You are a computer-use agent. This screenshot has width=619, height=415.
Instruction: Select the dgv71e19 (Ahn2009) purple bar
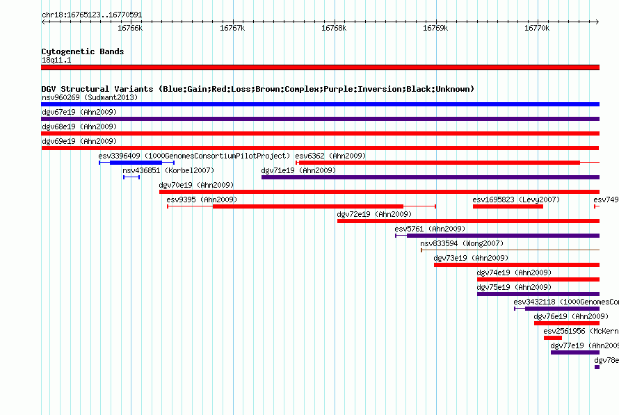[431, 177]
